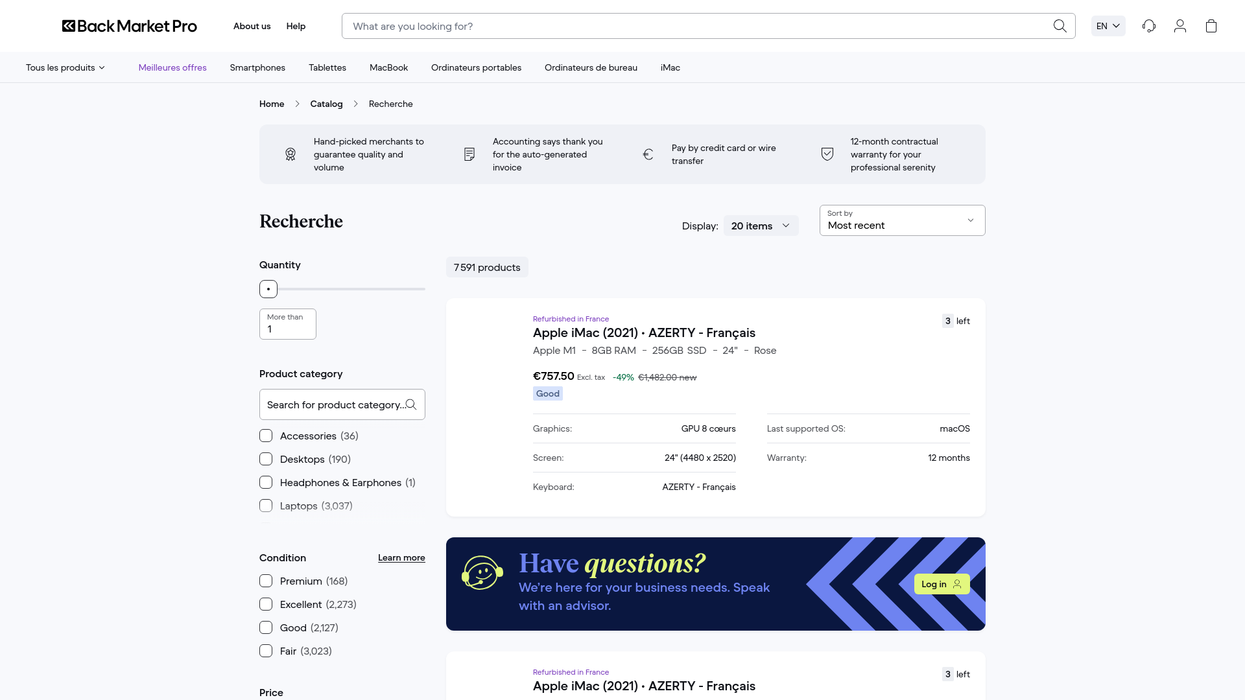
Task: Tick the Headphones & Earphones checkbox
Action: (x=266, y=482)
